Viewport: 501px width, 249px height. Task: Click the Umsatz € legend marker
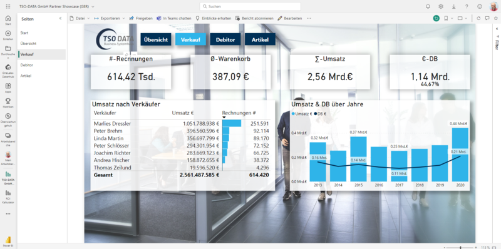pos(293,114)
